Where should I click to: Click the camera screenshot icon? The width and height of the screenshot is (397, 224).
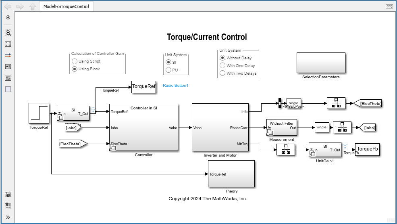pyautogui.click(x=8, y=195)
